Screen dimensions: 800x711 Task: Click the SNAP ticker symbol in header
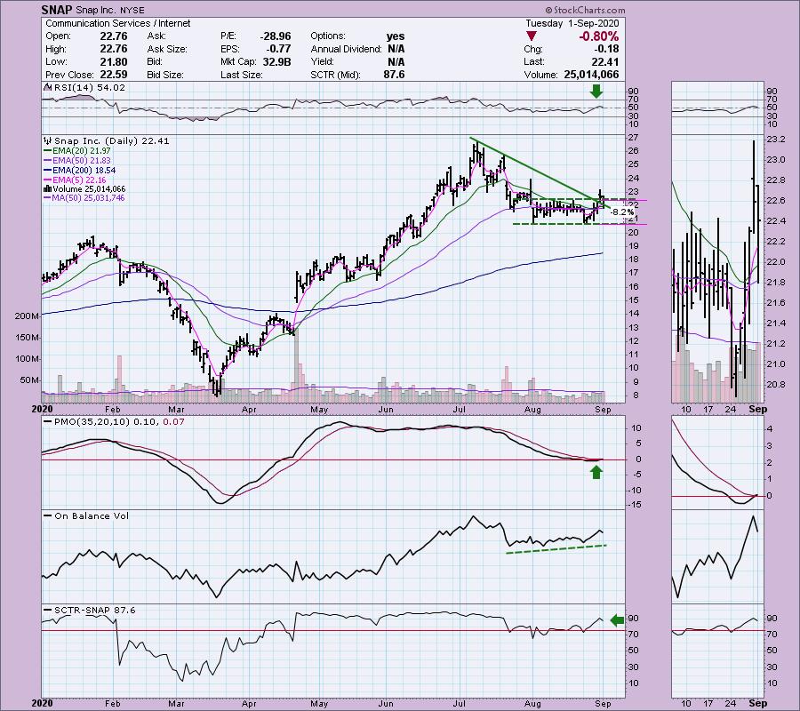point(57,10)
